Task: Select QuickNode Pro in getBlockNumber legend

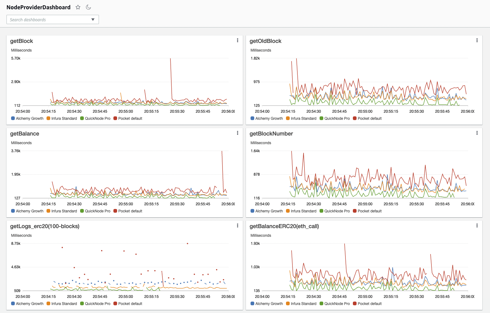Action: click(x=335, y=211)
